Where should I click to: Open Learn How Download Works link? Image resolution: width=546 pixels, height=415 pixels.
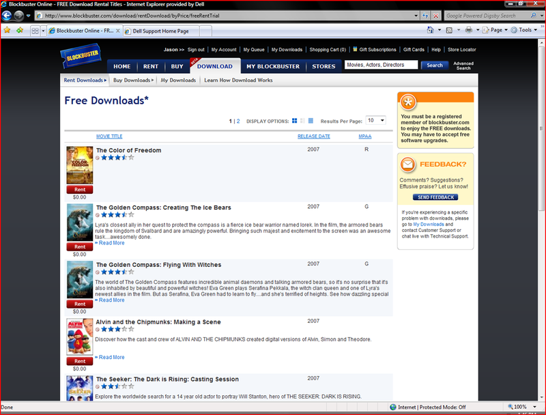coord(238,80)
